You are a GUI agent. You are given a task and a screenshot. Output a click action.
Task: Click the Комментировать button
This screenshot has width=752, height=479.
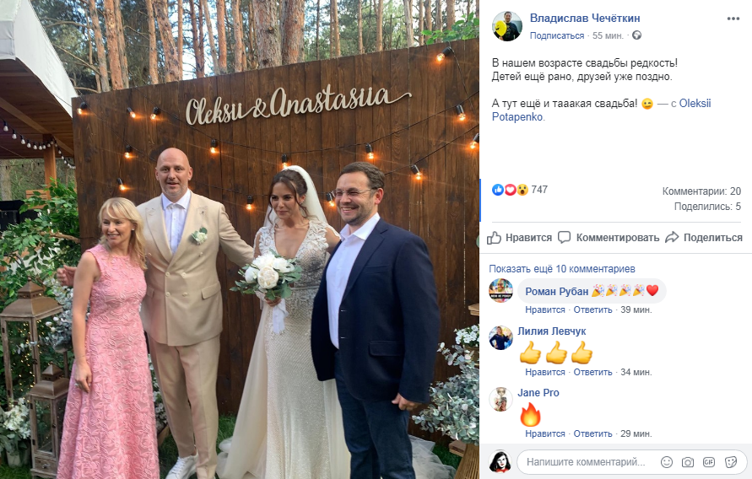tap(609, 238)
